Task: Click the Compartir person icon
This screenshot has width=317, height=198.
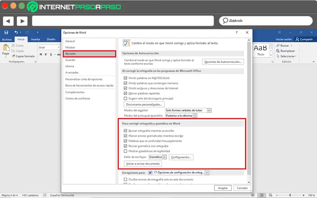Action: coord(297,39)
